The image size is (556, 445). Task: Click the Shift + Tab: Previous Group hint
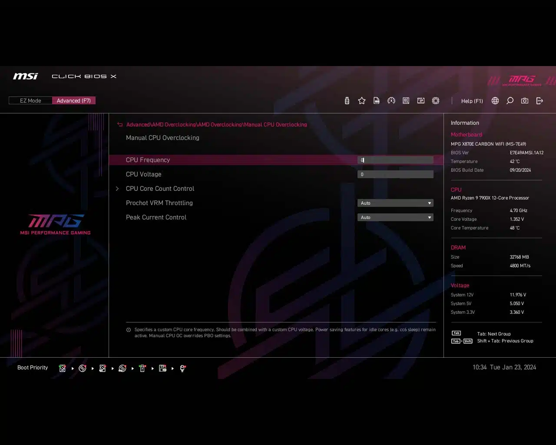click(x=505, y=341)
